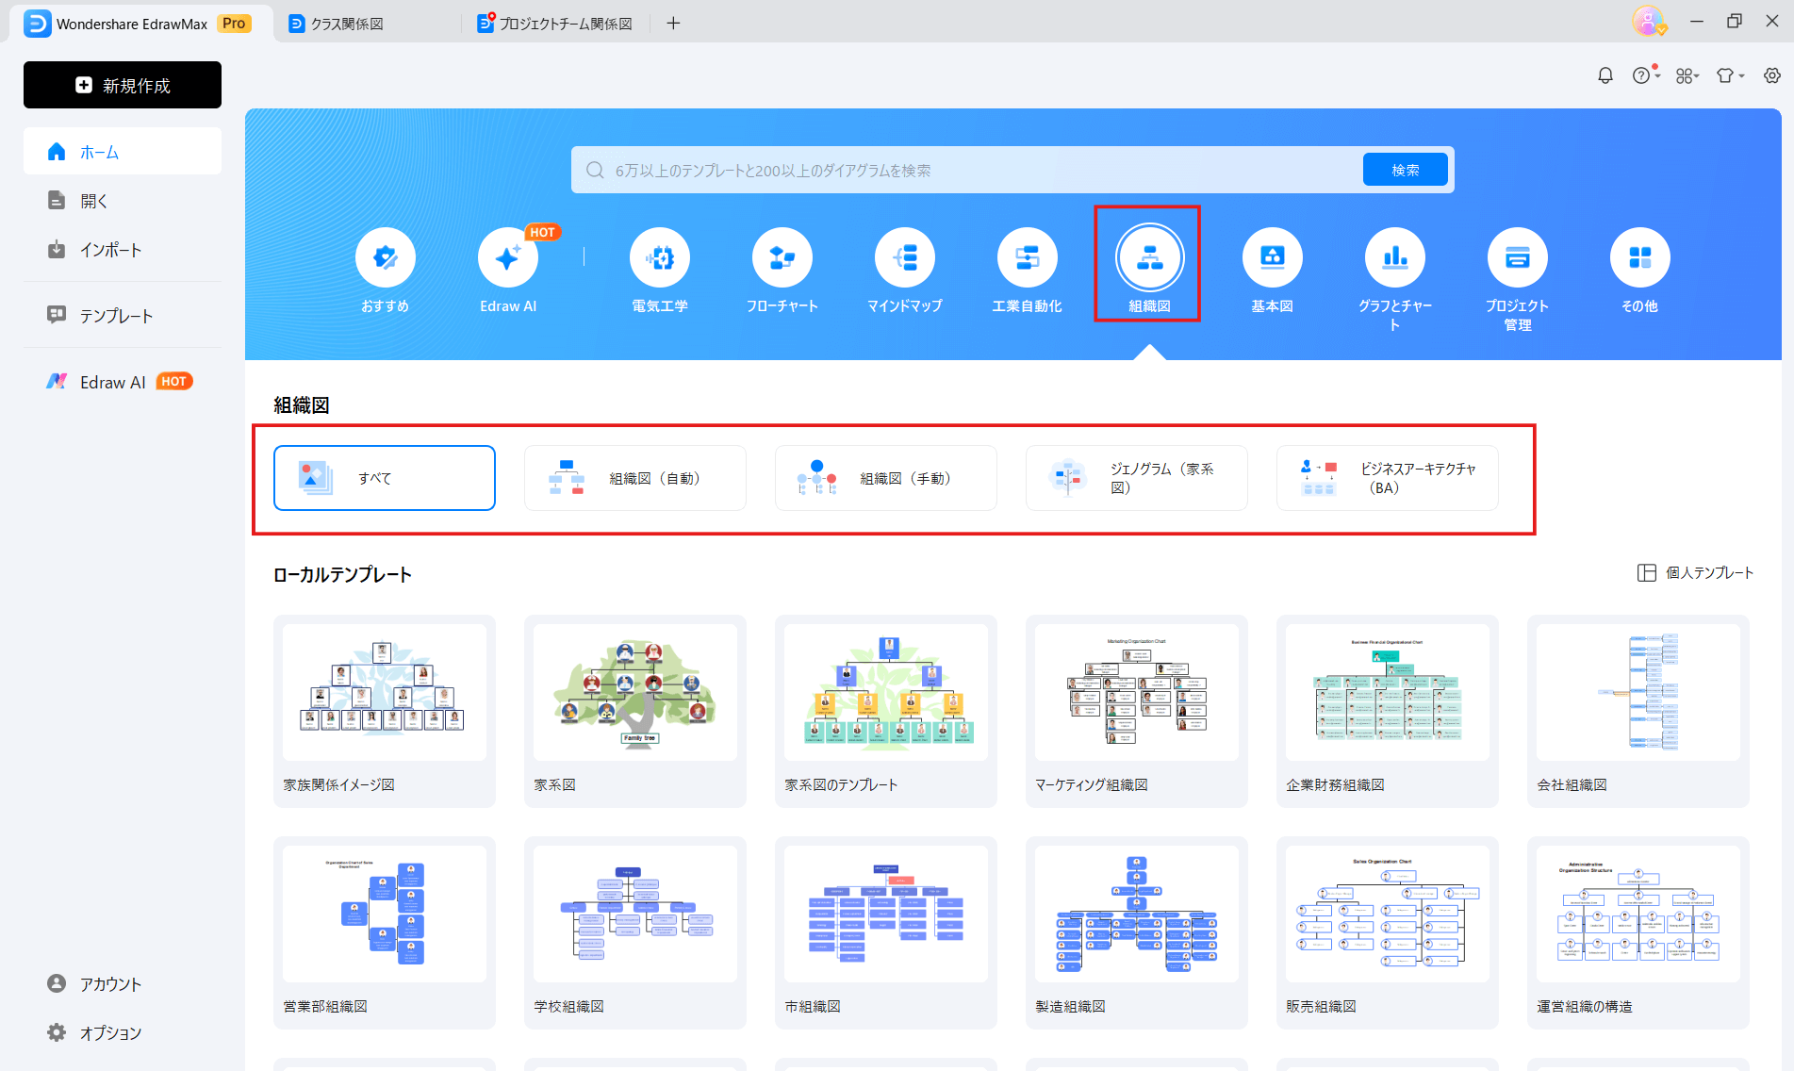1794x1071 pixels.
Task: Open the notifications bell icon
Action: [x=1605, y=75]
